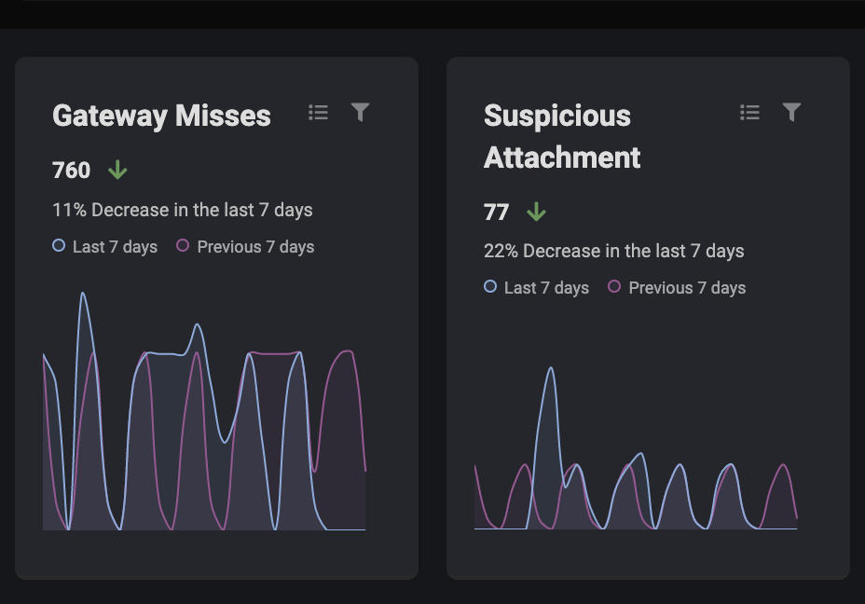This screenshot has width=865, height=604.
Task: Click the blue legend circle in Suspicious Attachment
Action: point(490,287)
